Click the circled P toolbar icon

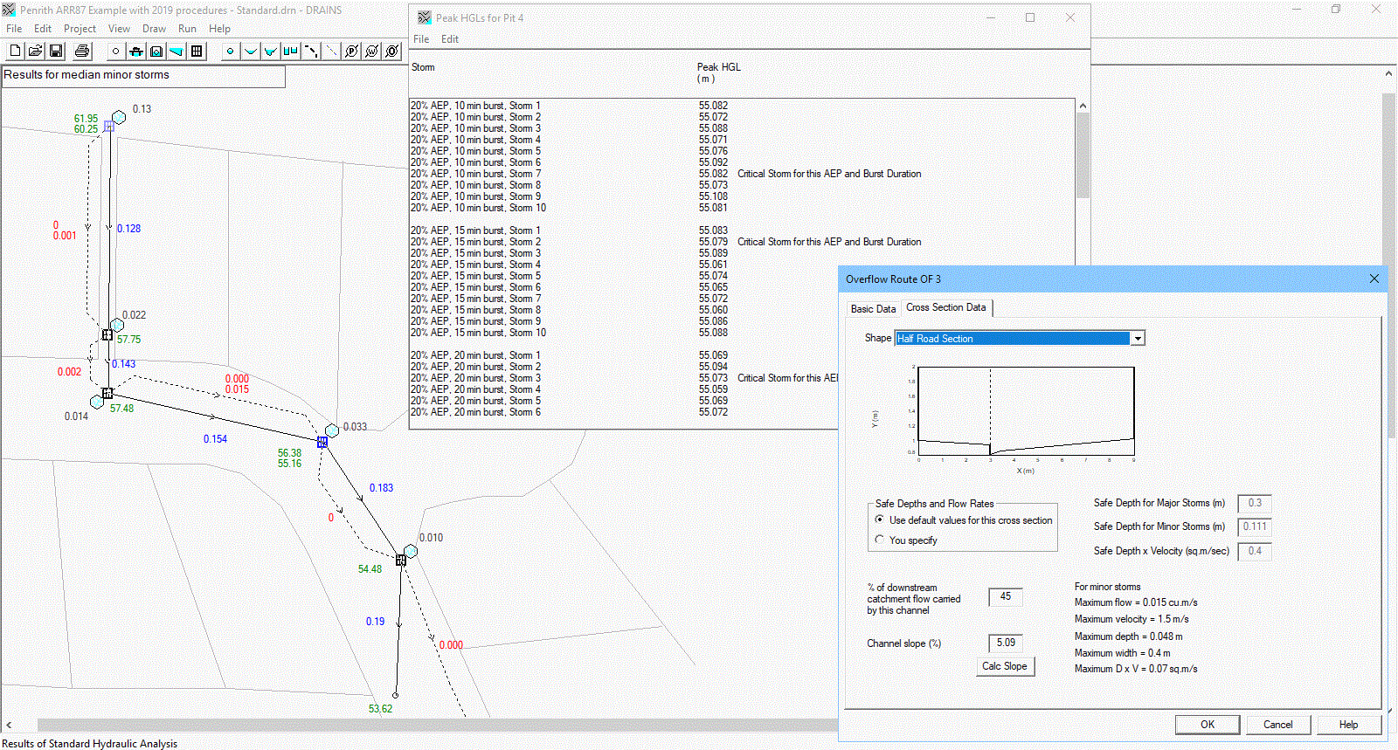point(351,52)
